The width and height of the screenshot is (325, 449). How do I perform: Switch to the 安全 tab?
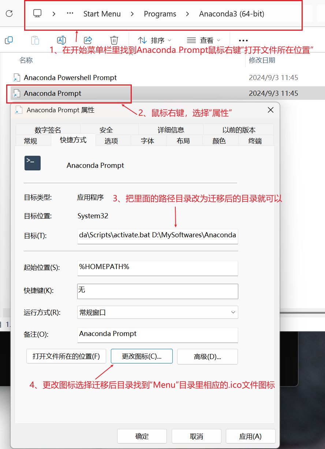tap(106, 130)
